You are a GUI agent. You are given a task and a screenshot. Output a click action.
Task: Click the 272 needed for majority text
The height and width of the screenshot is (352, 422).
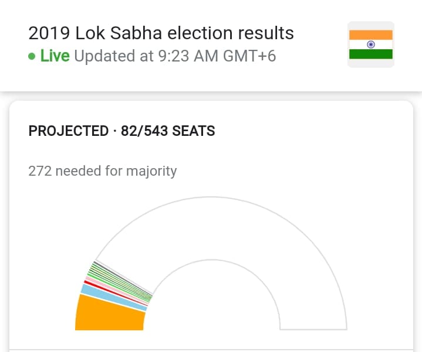pyautogui.click(x=103, y=171)
